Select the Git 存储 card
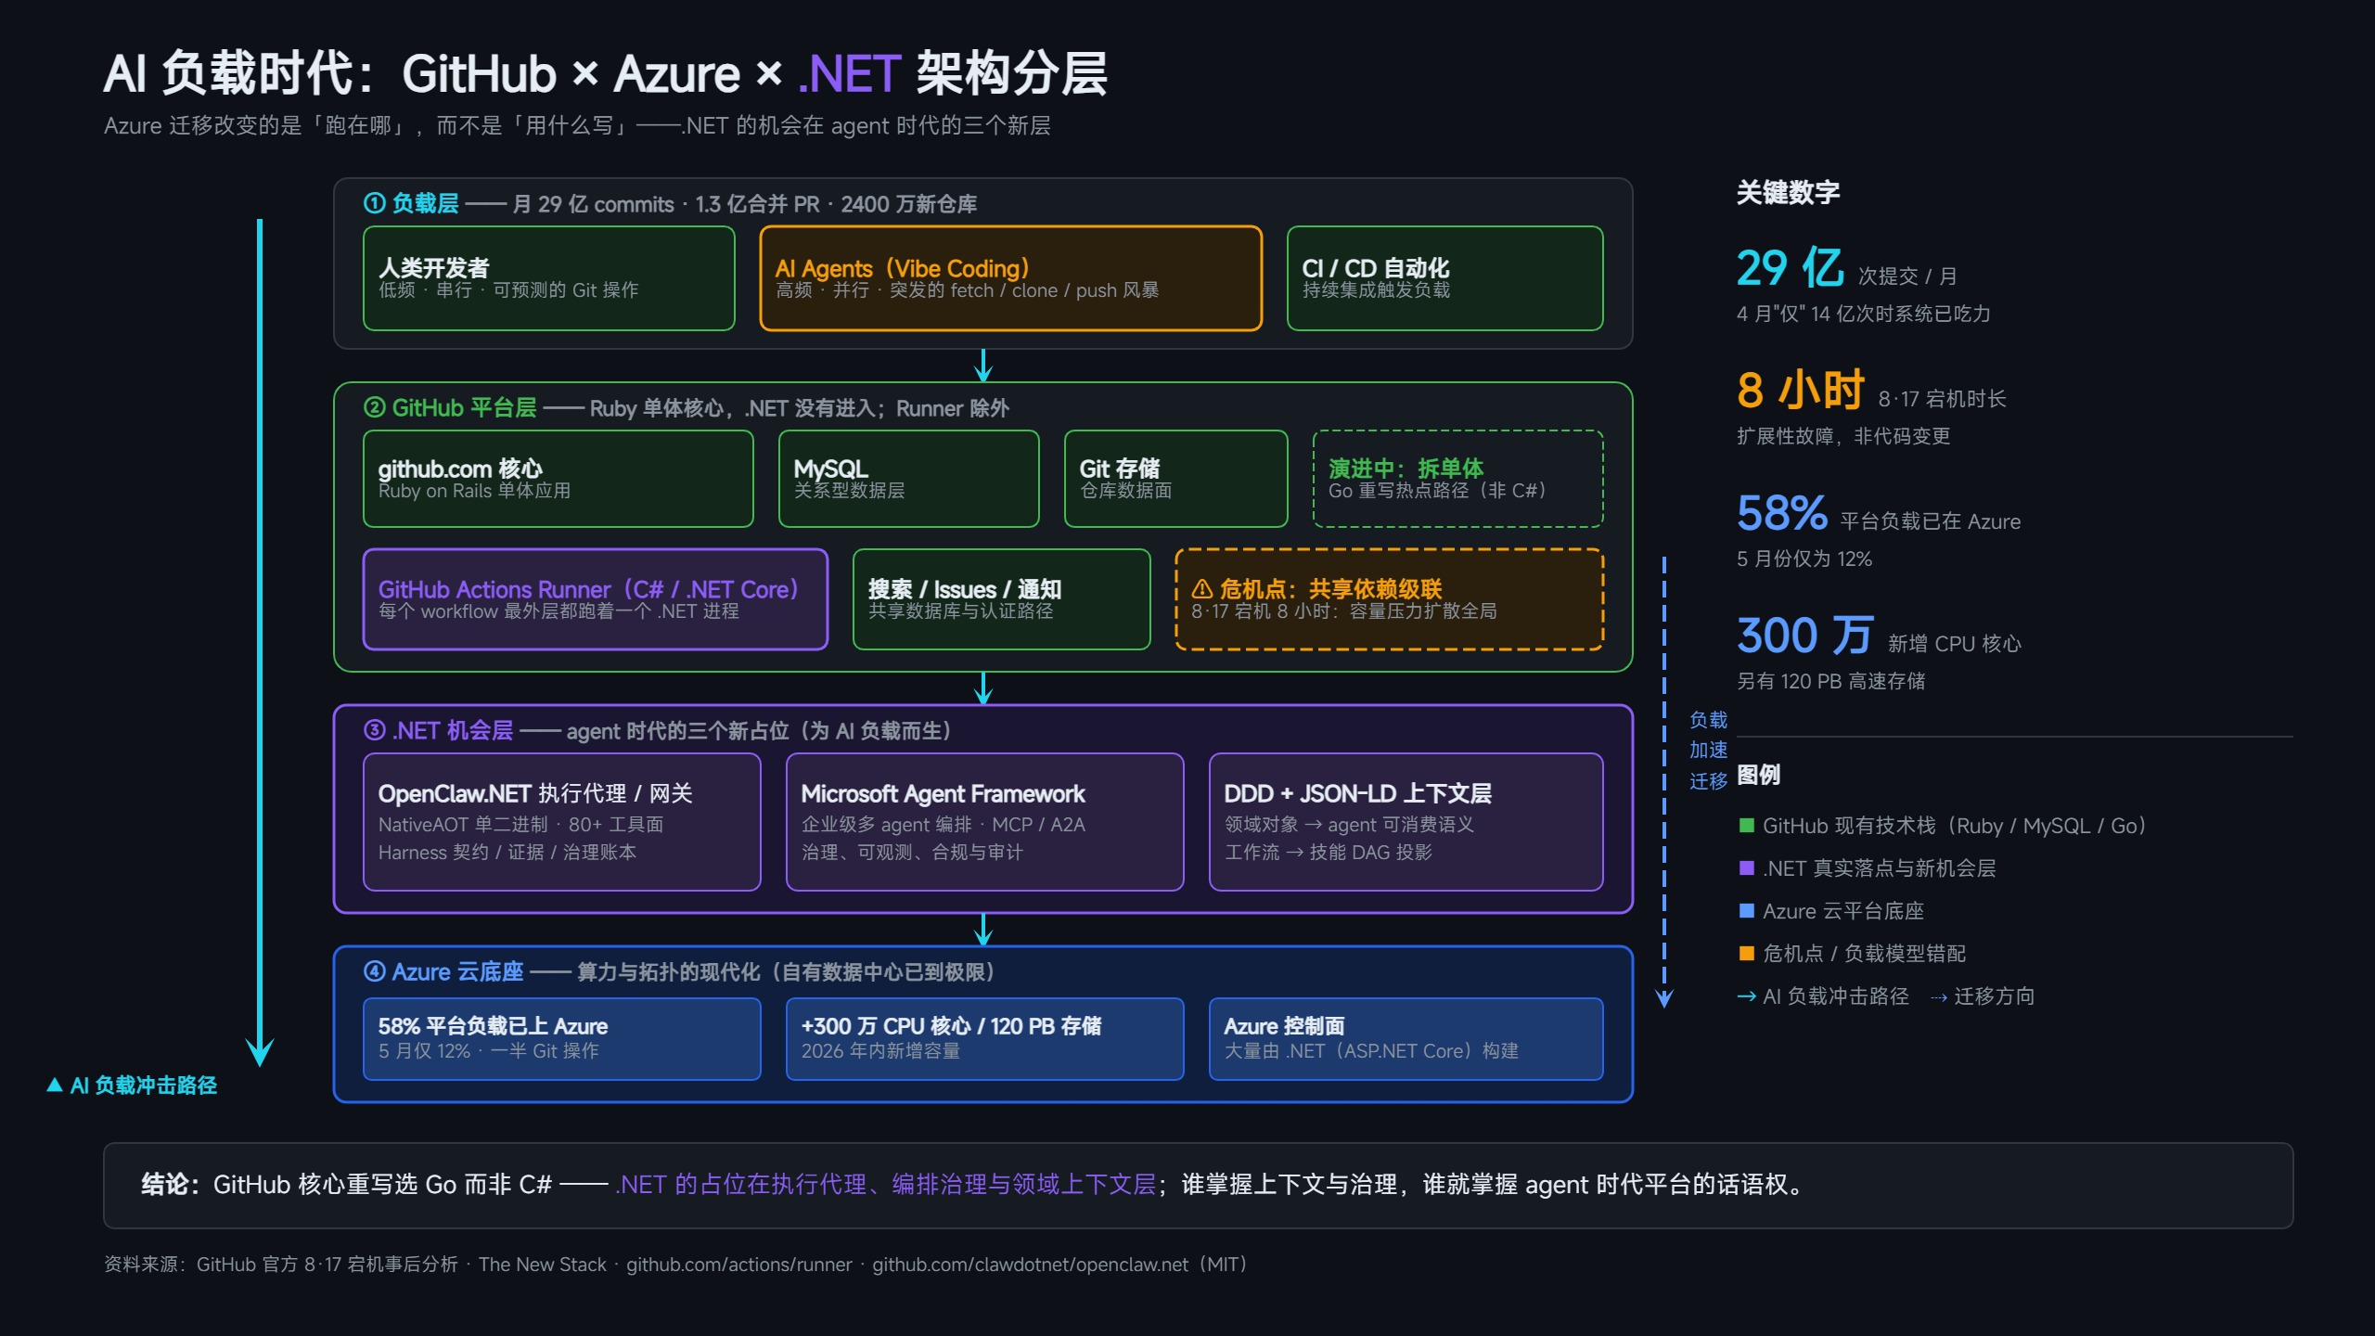 (1176, 479)
